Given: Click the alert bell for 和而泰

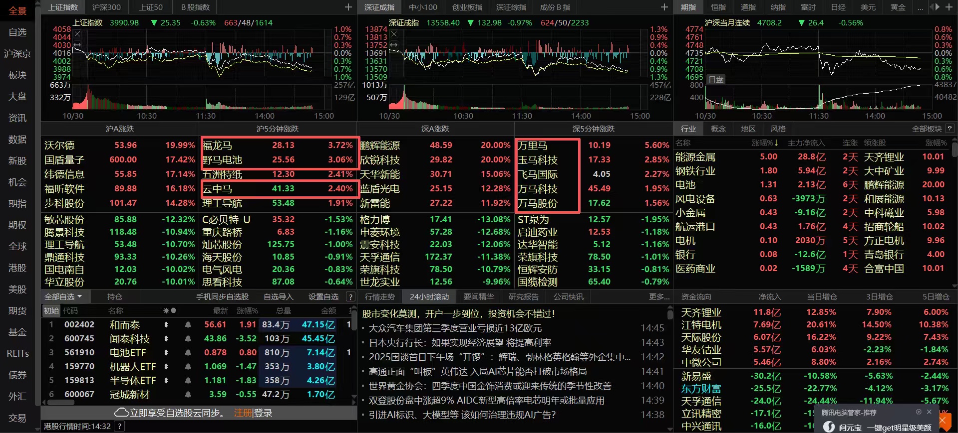Looking at the screenshot, I should point(188,324).
